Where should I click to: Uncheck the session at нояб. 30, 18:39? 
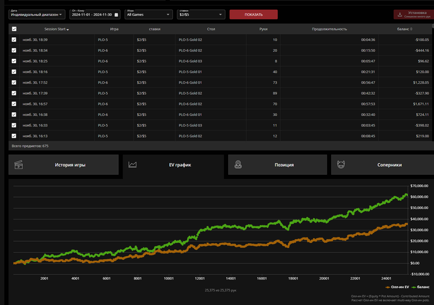pos(14,40)
